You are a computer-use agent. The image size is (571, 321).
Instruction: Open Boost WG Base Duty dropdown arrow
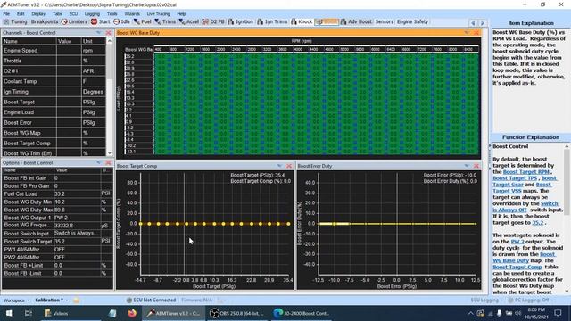pos(467,33)
